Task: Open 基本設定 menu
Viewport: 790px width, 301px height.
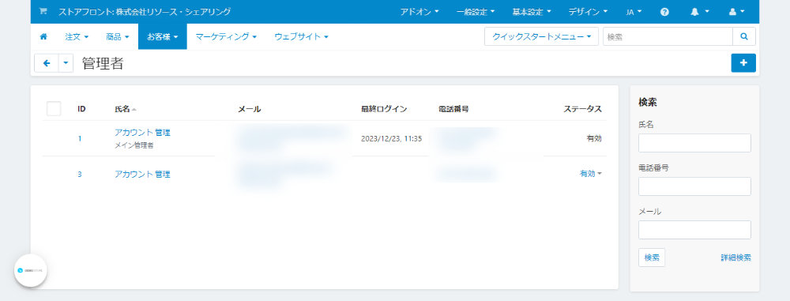Action: 532,12
